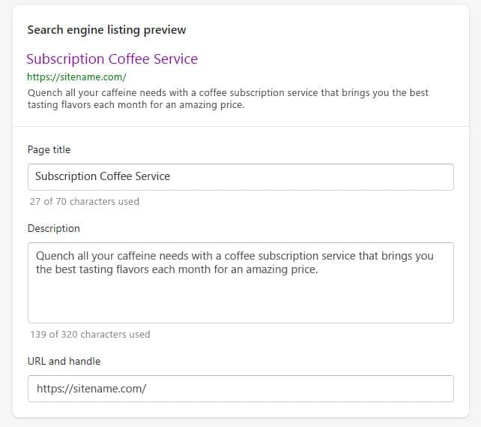Click the green https://sitename.com/ preview URL

[x=76, y=77]
